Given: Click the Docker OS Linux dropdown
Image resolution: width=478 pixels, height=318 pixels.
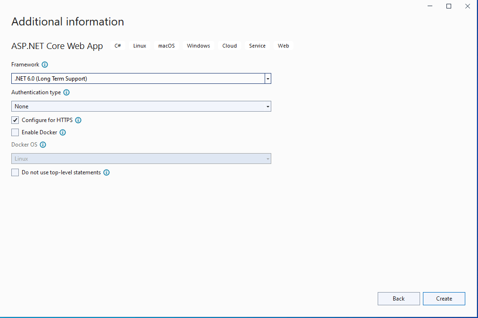Looking at the screenshot, I should (141, 159).
